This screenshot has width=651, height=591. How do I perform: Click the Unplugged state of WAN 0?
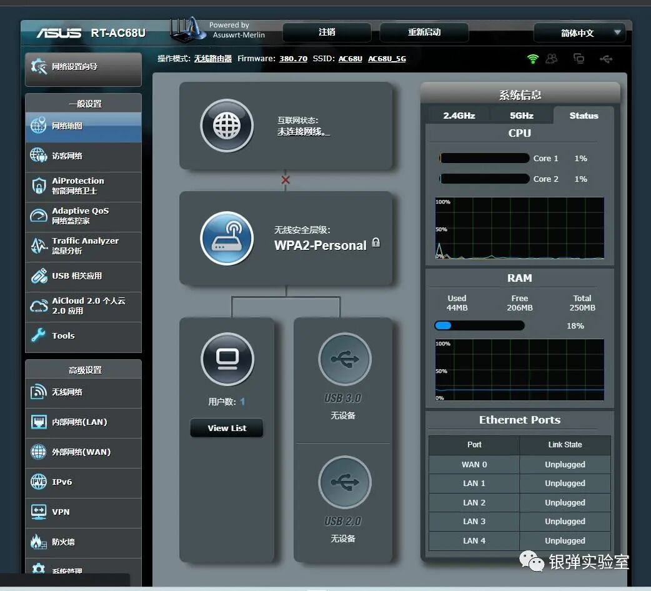[x=565, y=464]
